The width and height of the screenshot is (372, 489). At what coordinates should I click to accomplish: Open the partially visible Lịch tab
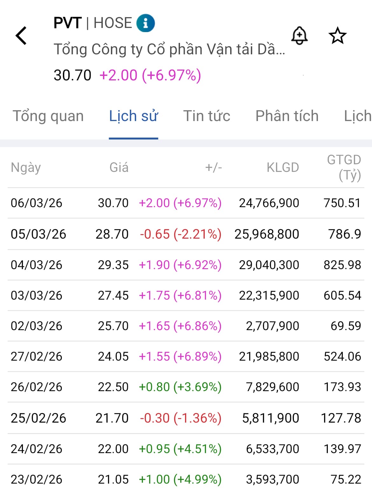tap(357, 116)
